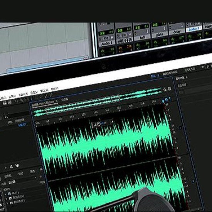Select the blue active workspace tab
Viewport: 212px width, 212px height.
[x=155, y=76]
